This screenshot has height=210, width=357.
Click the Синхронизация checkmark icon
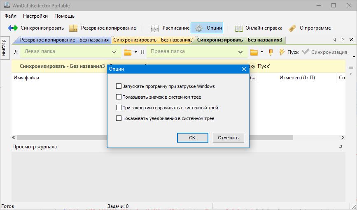click(x=306, y=52)
